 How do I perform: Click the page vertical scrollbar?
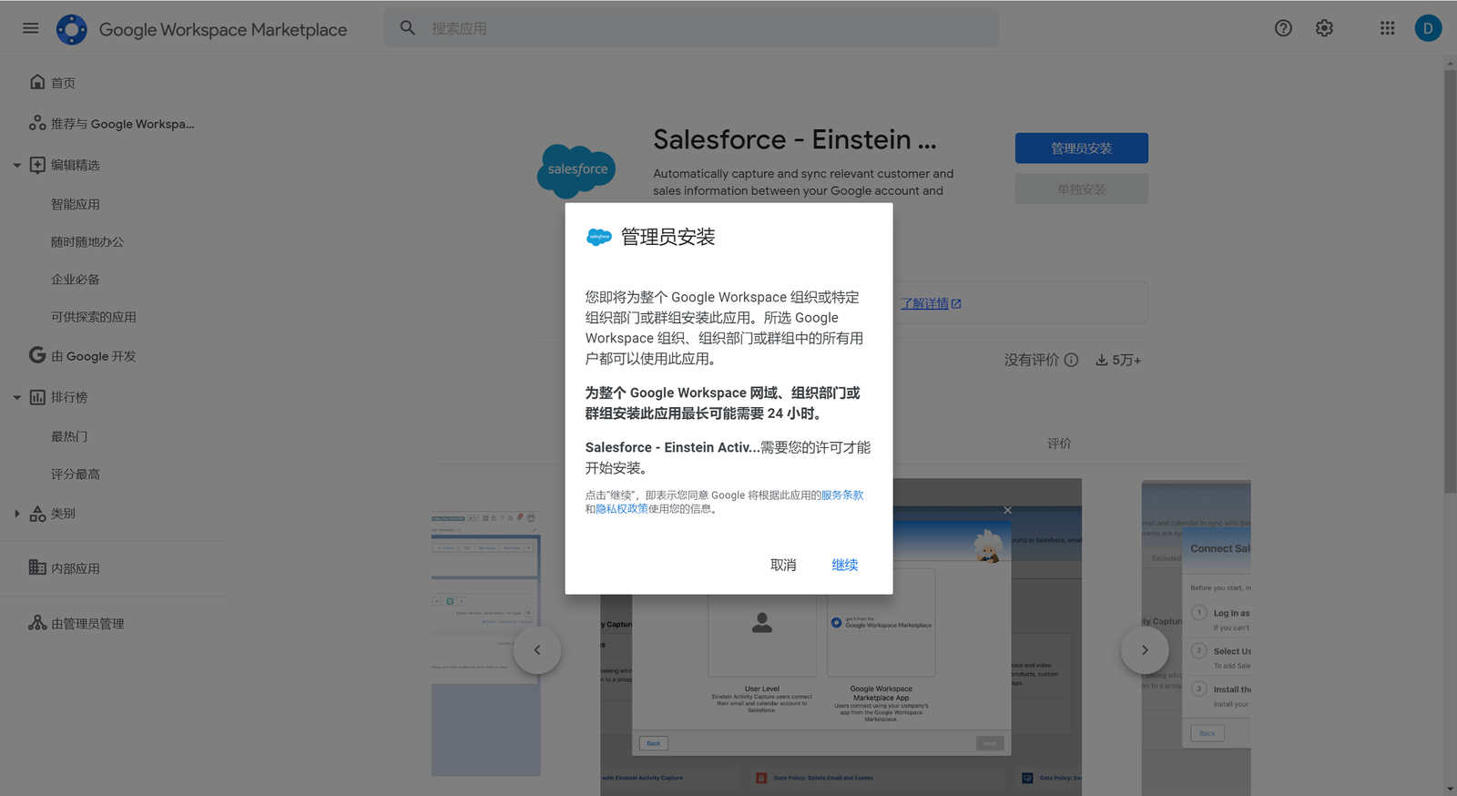(x=1450, y=282)
